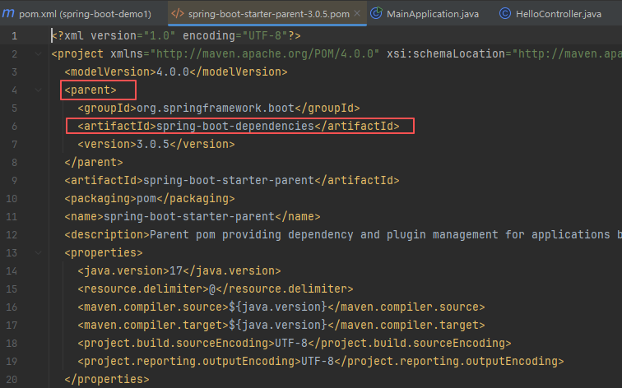Click name spring-boot-starter-parent line
This screenshot has height=388, width=622.
(x=193, y=217)
